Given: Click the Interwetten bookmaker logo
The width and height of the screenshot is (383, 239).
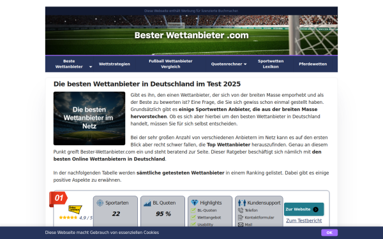Looking at the screenshot, I should [x=75, y=210].
